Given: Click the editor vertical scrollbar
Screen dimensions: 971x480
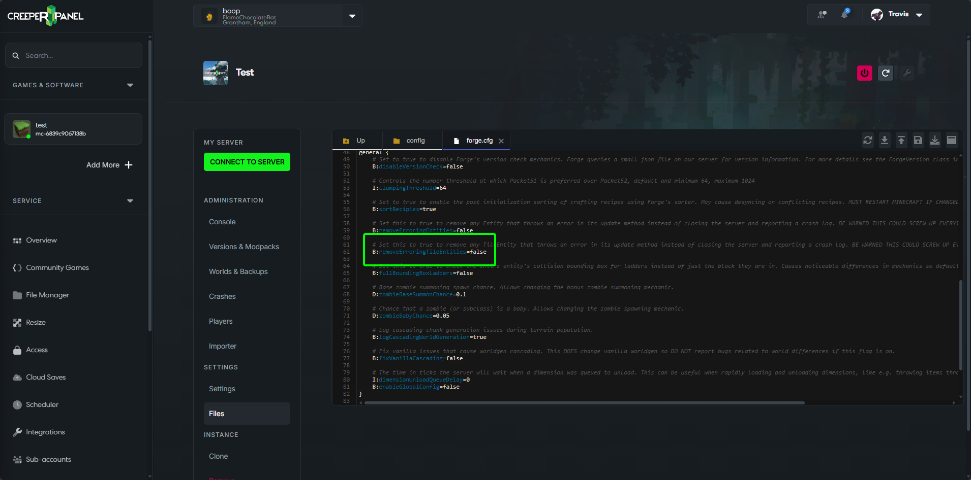Looking at the screenshot, I should pos(961,325).
